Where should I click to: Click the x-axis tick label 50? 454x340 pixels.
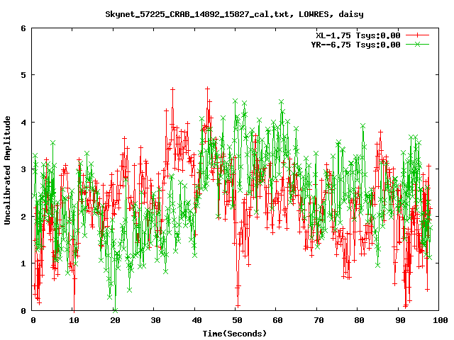(x=237, y=320)
